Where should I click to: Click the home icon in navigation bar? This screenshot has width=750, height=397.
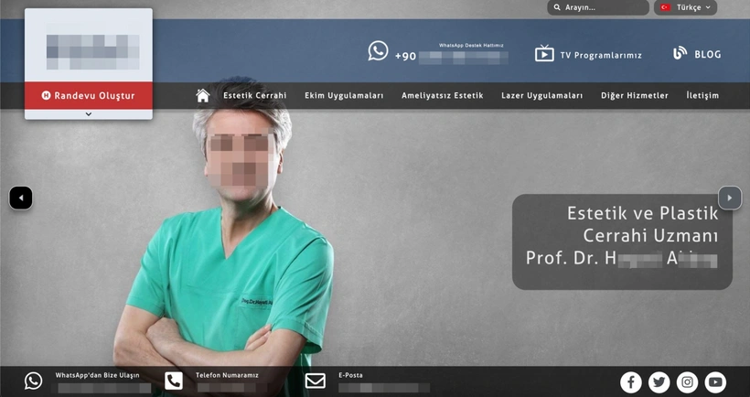(203, 95)
